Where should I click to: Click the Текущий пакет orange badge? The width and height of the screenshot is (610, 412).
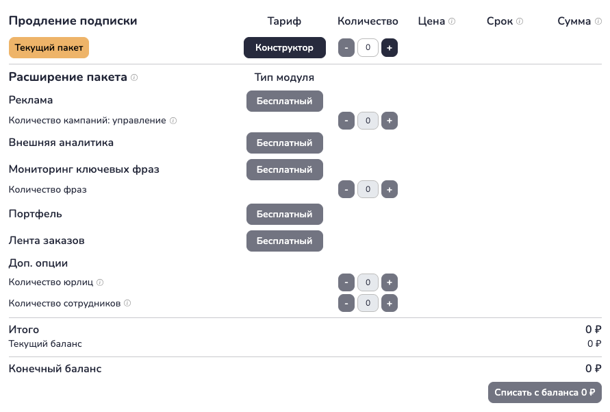49,47
